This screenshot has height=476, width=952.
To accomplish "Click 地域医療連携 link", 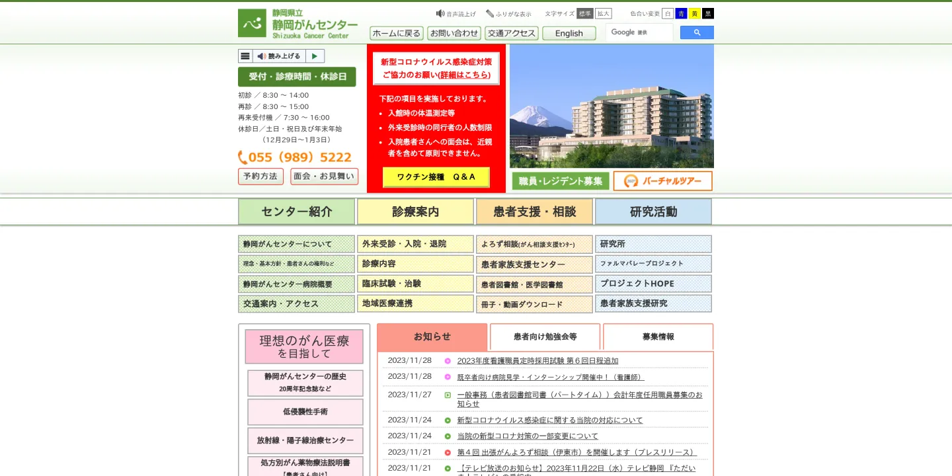I will (x=416, y=303).
